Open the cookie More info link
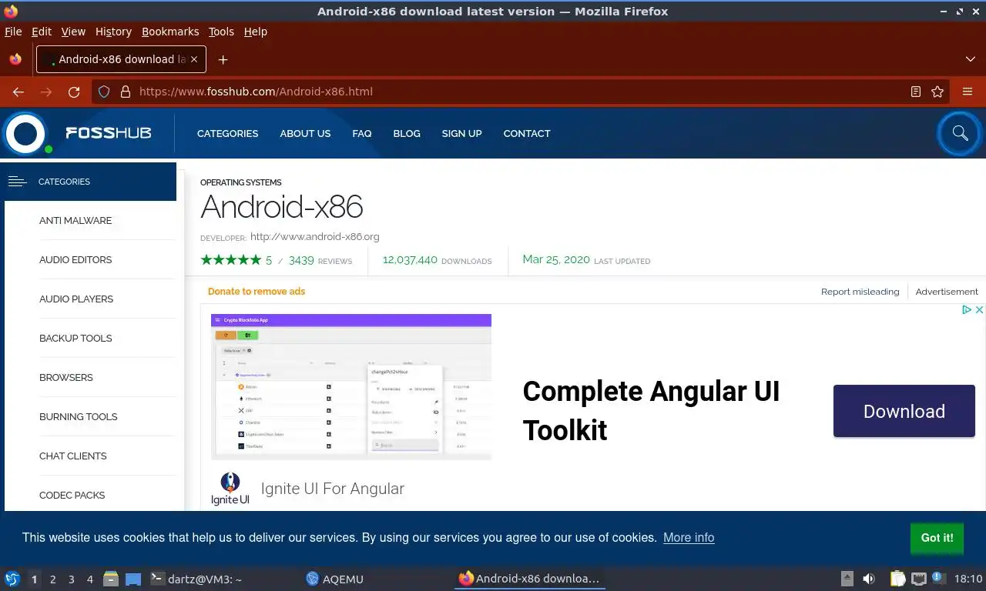986x591 pixels. (x=689, y=537)
